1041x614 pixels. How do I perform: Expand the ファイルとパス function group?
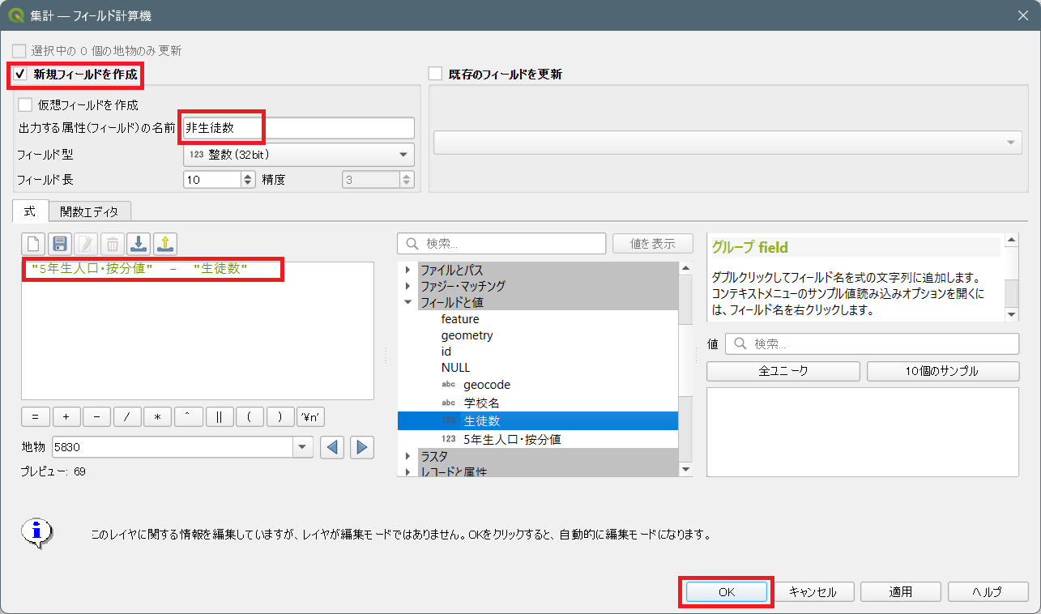pos(407,270)
